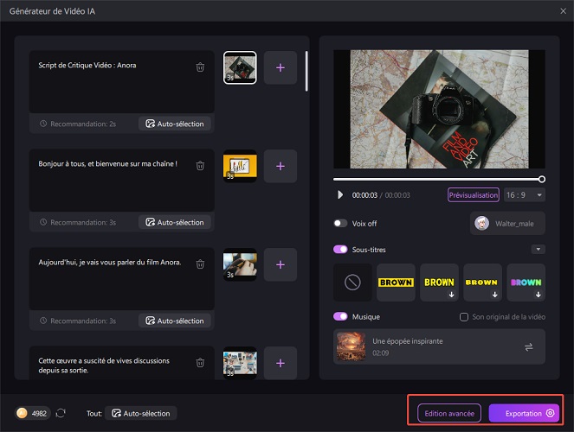Image resolution: width=574 pixels, height=432 pixels.
Task: Click the plus button beside first scene
Action: click(x=280, y=67)
